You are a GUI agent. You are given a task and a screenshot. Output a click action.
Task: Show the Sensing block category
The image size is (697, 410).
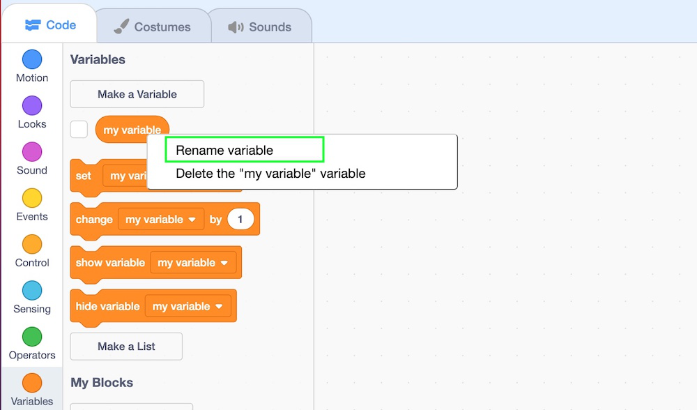click(32, 291)
